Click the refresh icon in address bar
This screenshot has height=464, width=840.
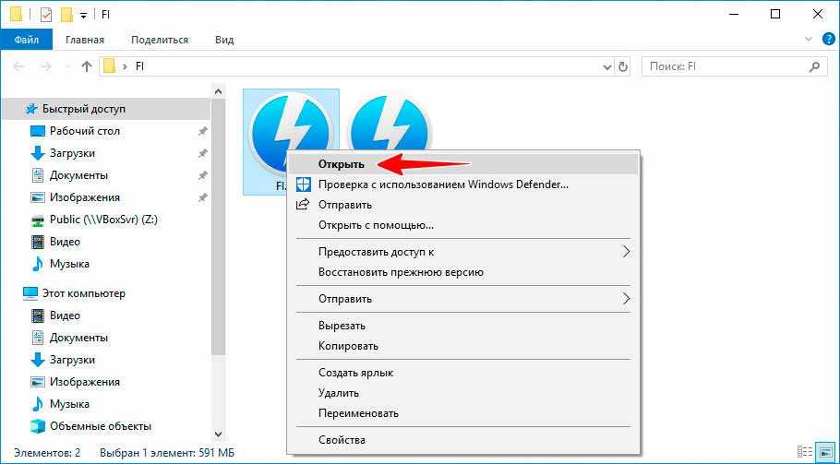[623, 66]
